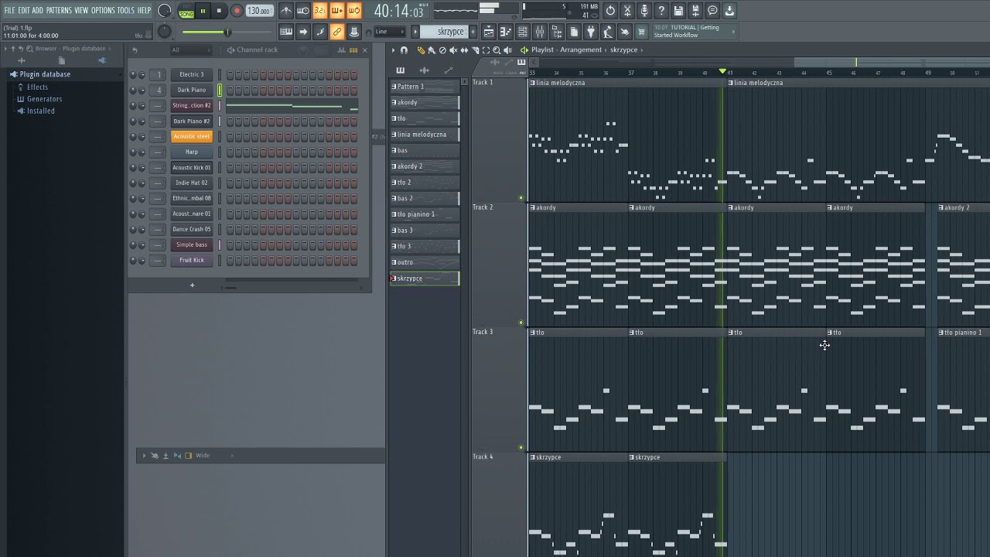Toggle first step of Indie Hat 02

230,183
